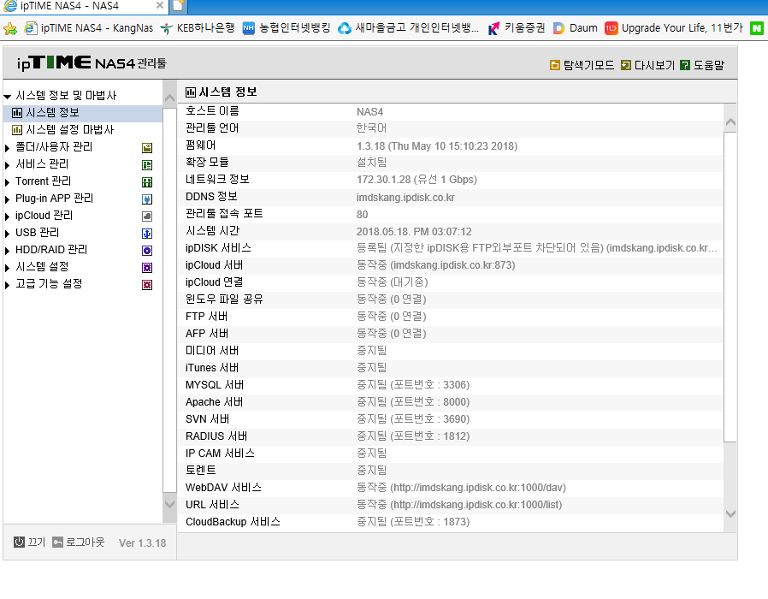Click the DDNS value imdskang.ipdisk.co.kr
The image size is (768, 599).
[405, 198]
